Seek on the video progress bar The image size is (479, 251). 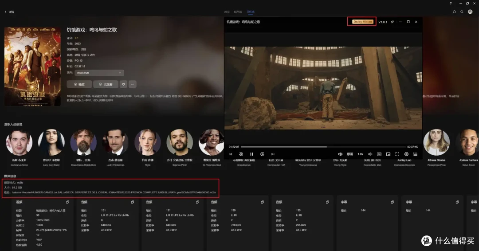(323, 147)
